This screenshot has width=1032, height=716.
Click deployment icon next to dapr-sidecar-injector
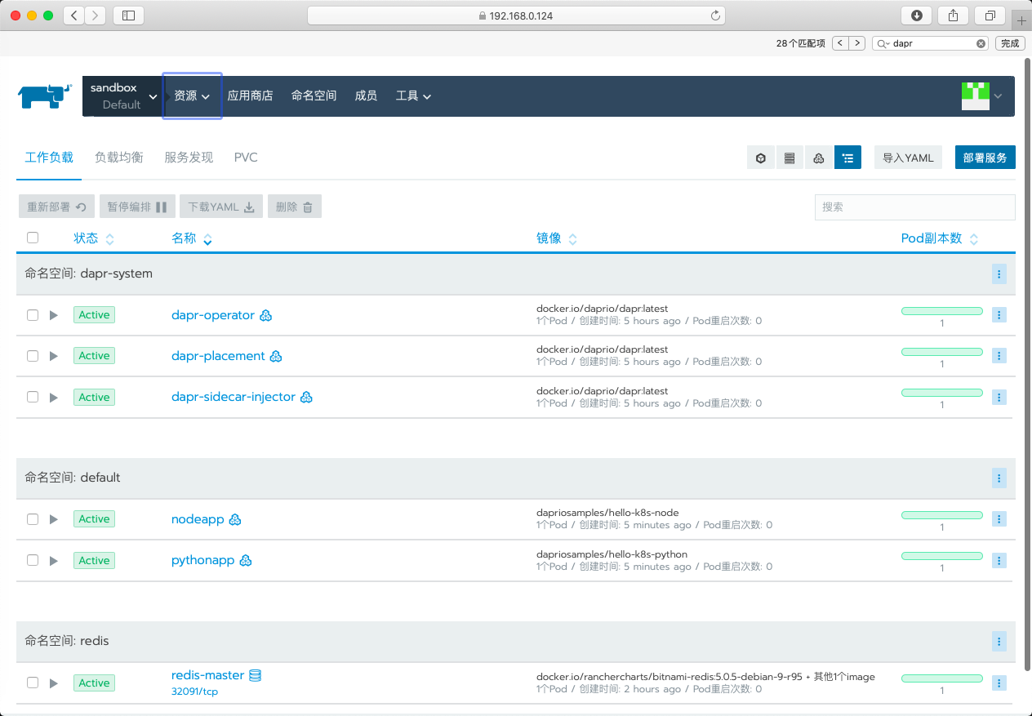(x=306, y=398)
